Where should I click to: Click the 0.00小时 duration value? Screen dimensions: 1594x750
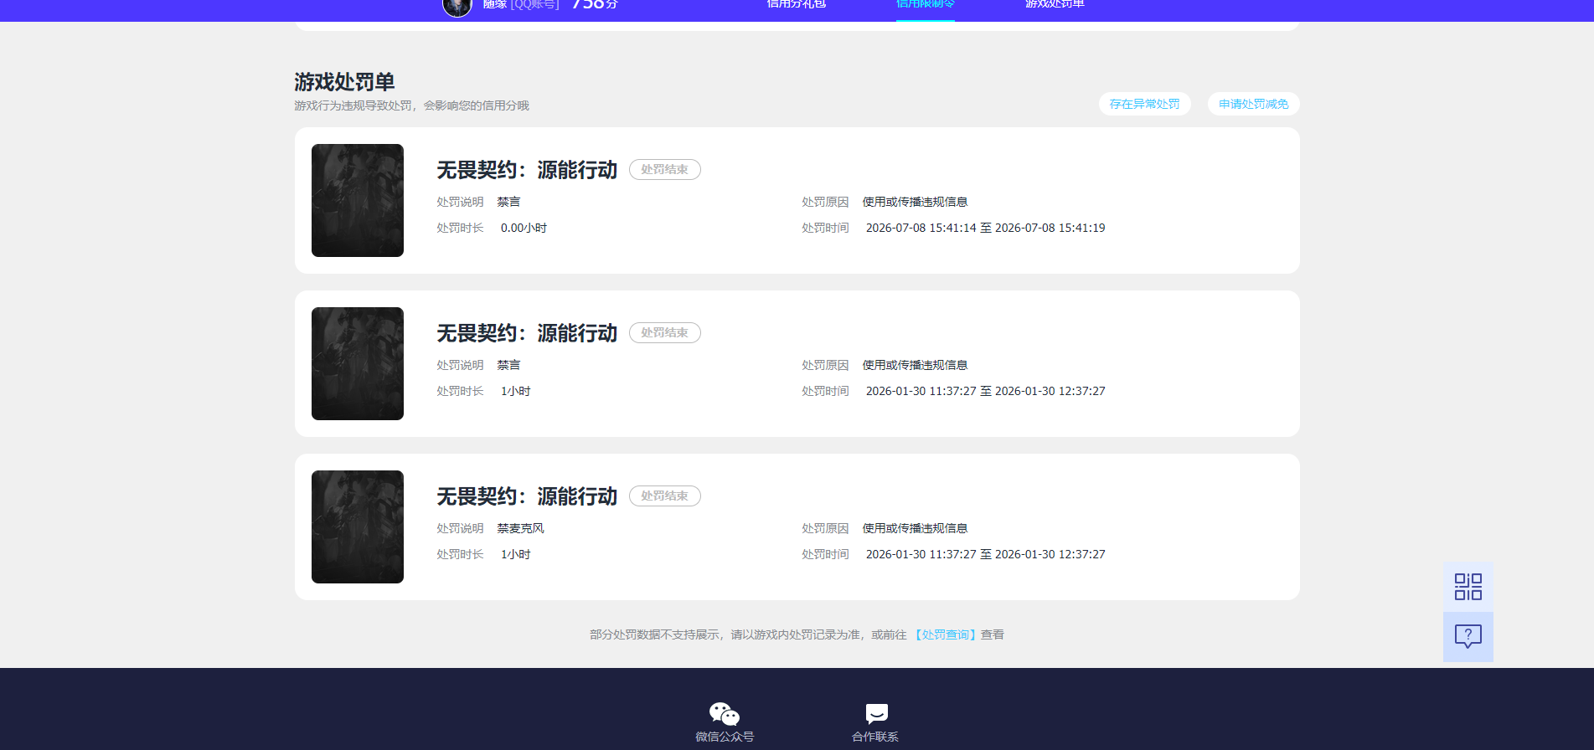tap(524, 228)
